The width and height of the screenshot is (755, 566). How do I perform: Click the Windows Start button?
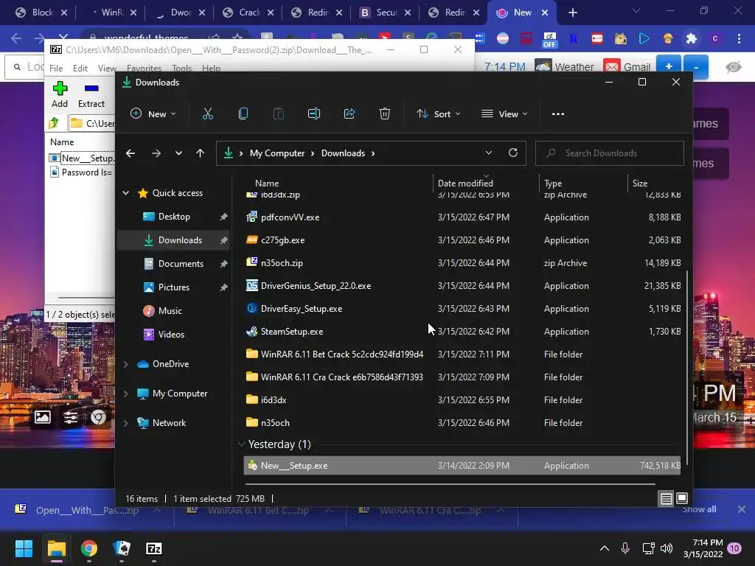(24, 548)
